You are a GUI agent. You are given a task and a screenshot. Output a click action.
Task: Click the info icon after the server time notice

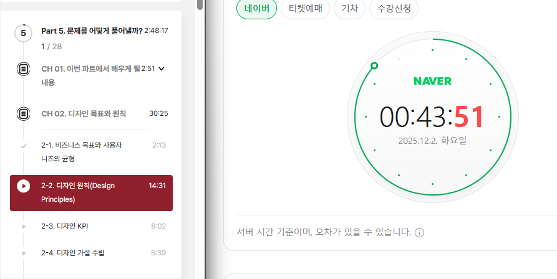(419, 233)
